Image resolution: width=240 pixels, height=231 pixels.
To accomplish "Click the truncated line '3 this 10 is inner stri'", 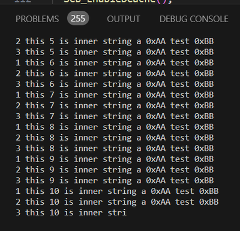I will [71, 212].
